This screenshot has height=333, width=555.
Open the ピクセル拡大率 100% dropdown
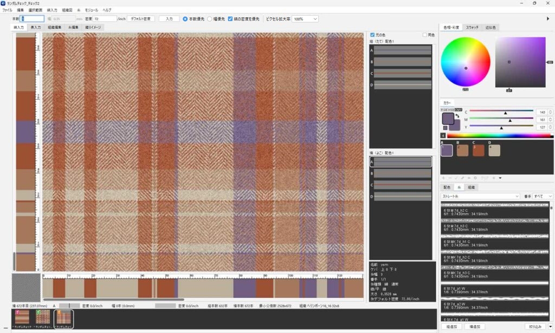305,18
